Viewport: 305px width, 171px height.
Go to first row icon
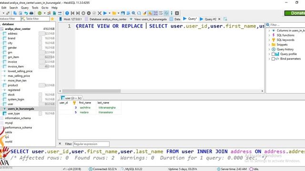coord(72,13)
